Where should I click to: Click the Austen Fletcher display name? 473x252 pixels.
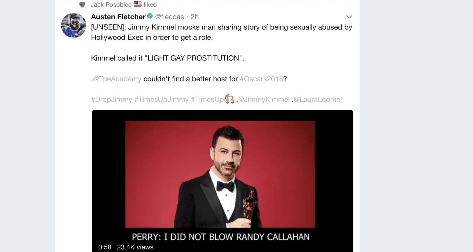pyautogui.click(x=118, y=17)
